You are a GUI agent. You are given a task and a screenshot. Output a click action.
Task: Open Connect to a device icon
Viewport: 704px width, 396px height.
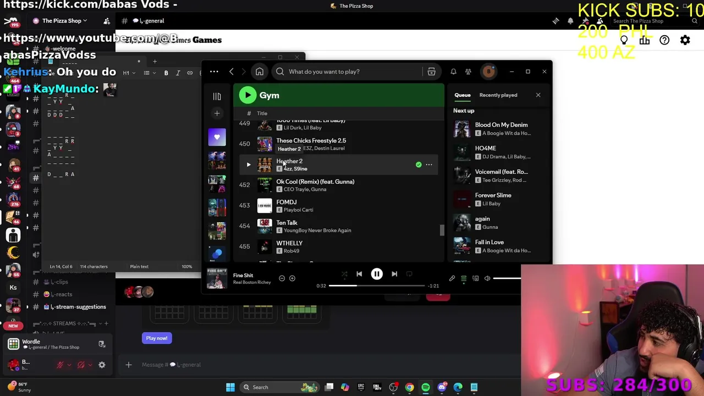click(476, 278)
